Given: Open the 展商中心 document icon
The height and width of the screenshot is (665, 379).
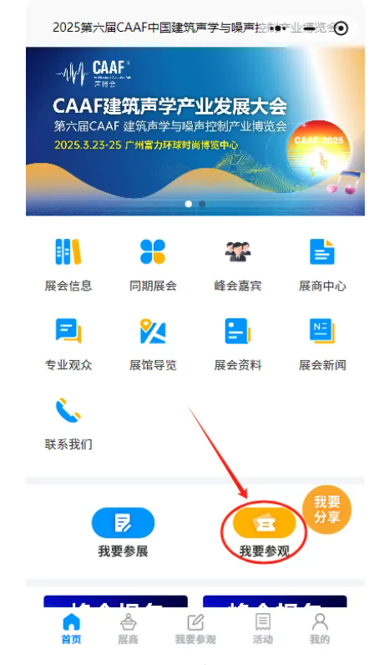Looking at the screenshot, I should coord(322,252).
